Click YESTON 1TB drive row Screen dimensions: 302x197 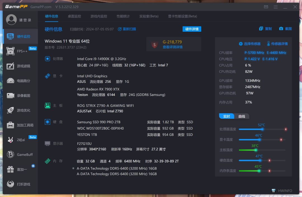pyautogui.click(x=135, y=135)
